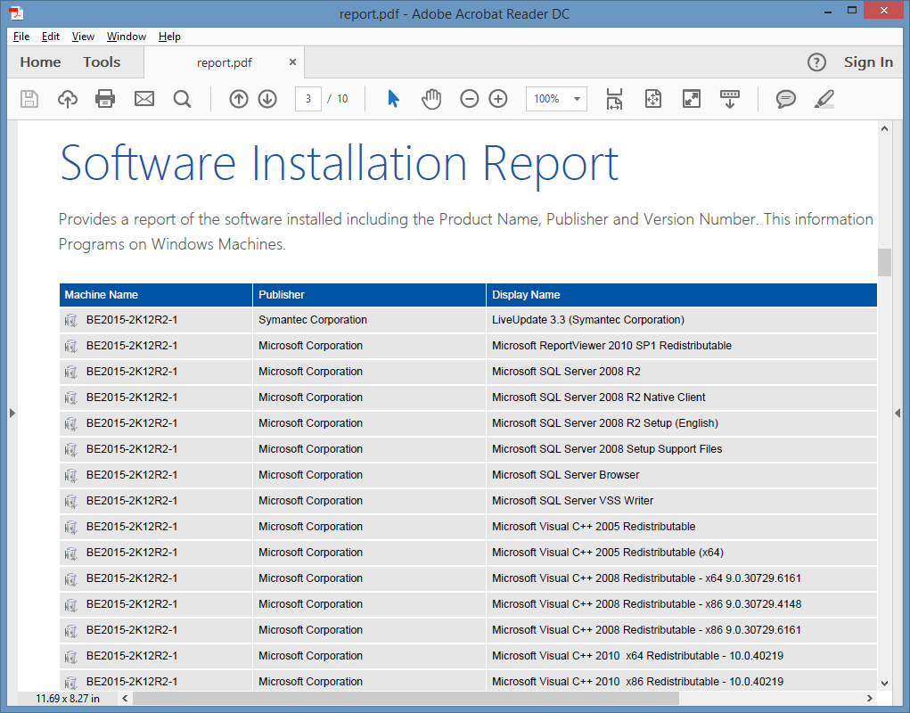Upload document to Adobe Document Cloud
The width and height of the screenshot is (910, 713).
coord(68,99)
